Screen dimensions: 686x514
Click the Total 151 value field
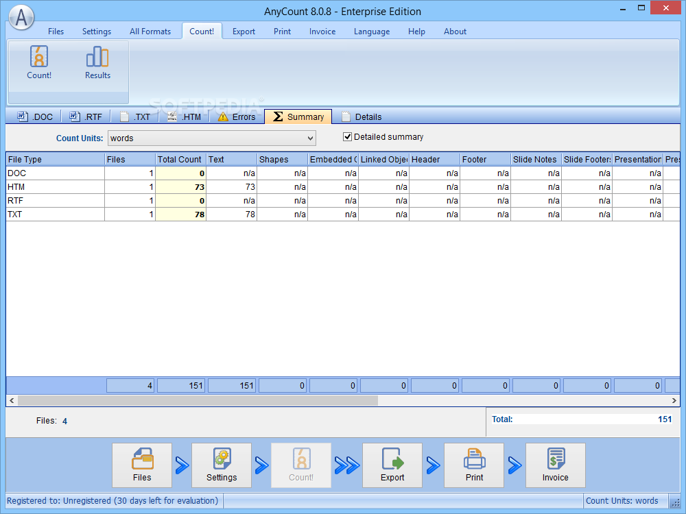click(582, 419)
